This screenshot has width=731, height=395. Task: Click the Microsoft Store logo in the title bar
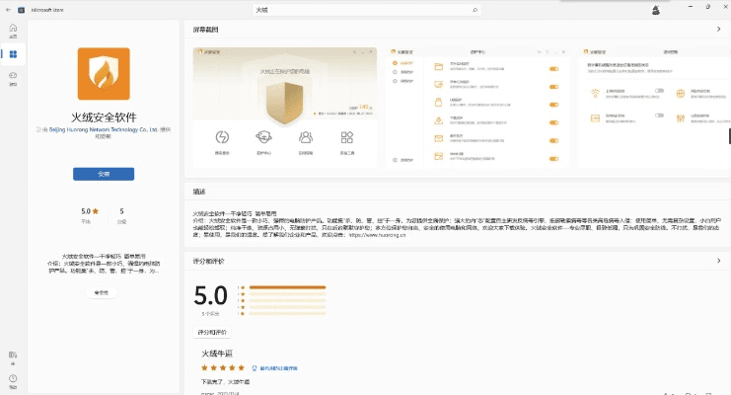click(21, 10)
